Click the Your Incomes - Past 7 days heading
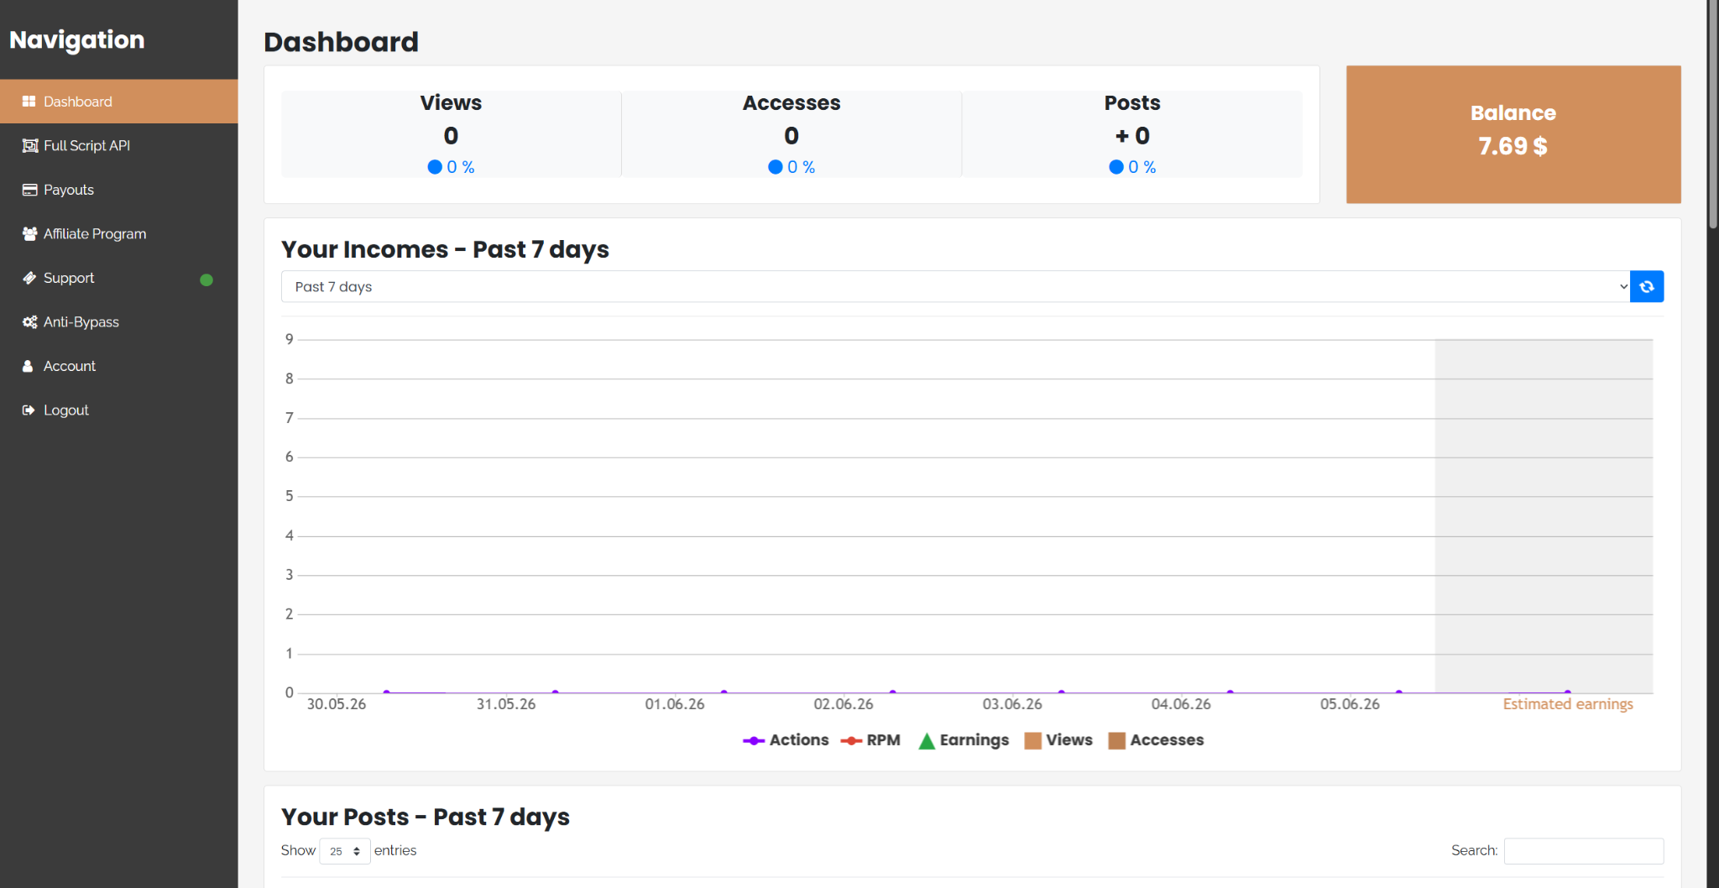 point(445,249)
